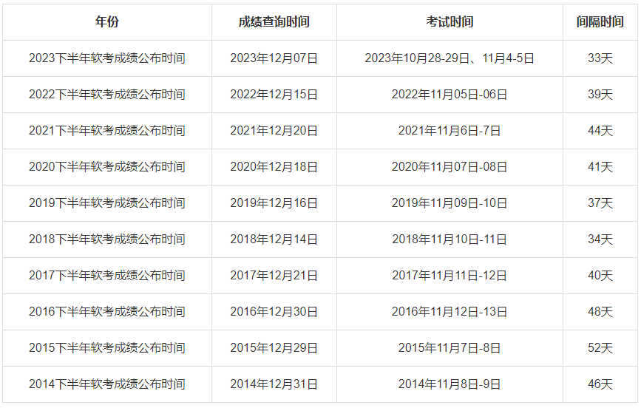Select the 2020下半年软考成绩公布时间 row label
641x408 pixels.
(107, 167)
